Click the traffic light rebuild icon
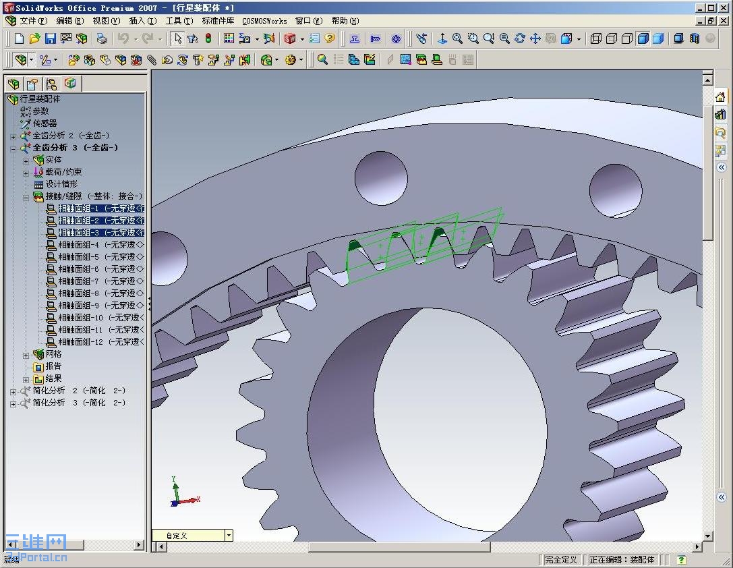The height and width of the screenshot is (568, 733). coord(208,38)
